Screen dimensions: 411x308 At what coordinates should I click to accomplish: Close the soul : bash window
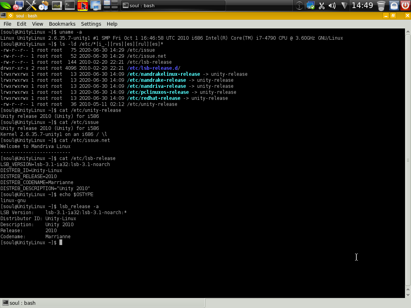pyautogui.click(x=407, y=16)
